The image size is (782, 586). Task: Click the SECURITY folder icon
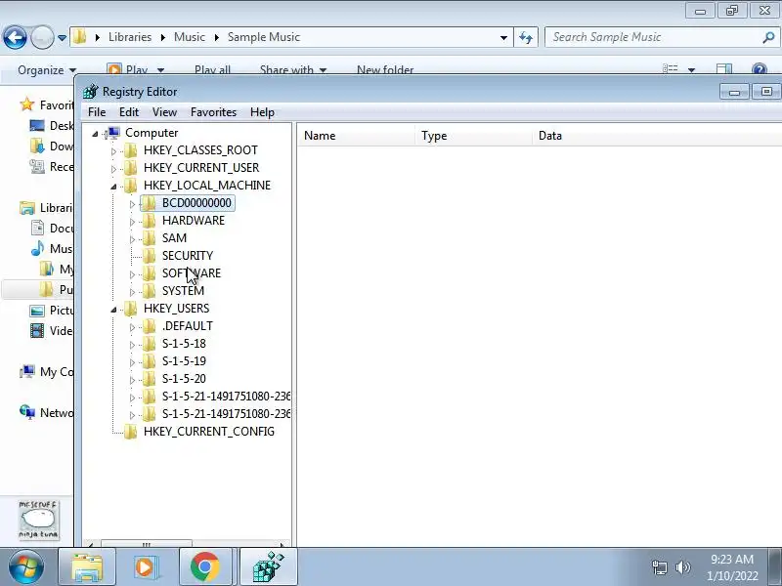click(x=150, y=256)
